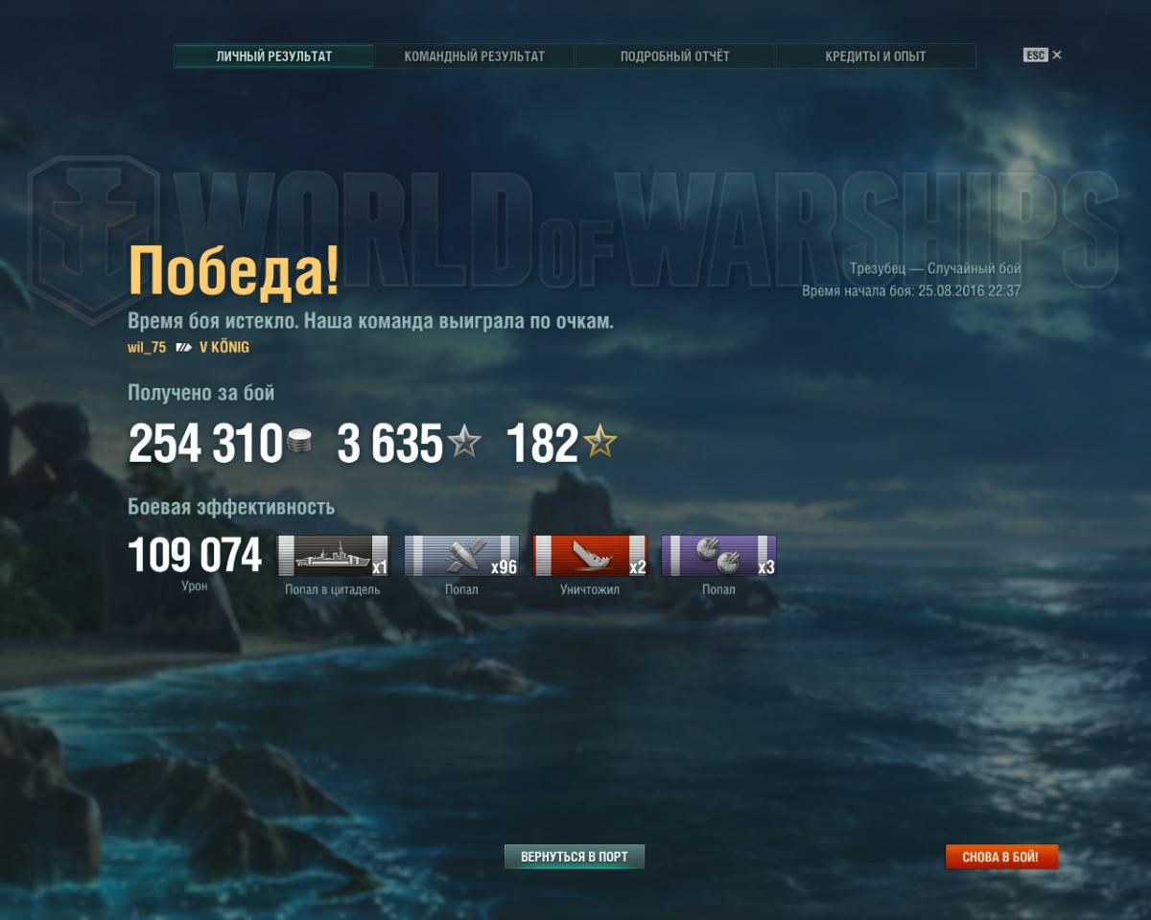Select the Личный результат tab
Screen dimensions: 1151x920
[274, 57]
